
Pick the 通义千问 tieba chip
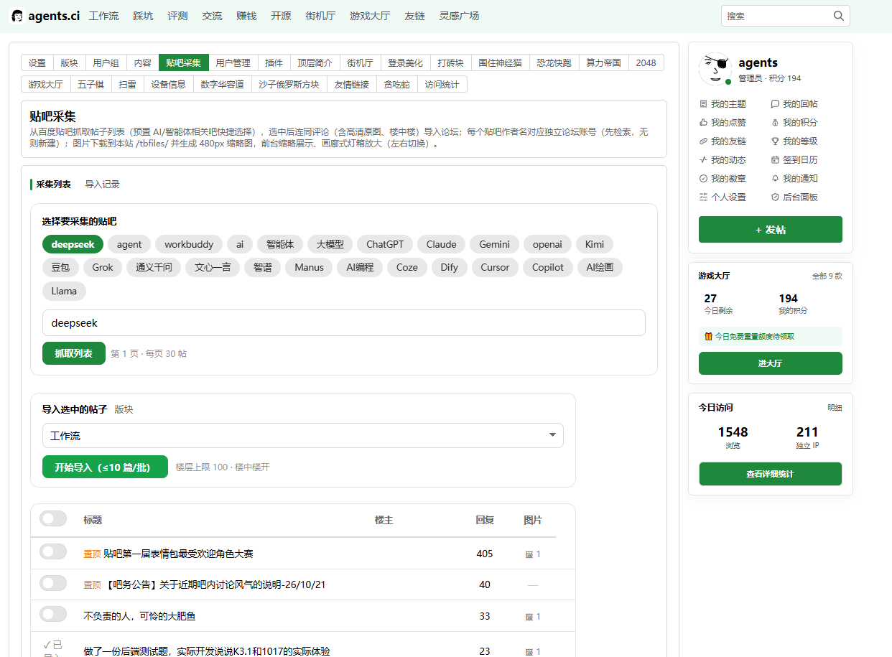tap(154, 267)
